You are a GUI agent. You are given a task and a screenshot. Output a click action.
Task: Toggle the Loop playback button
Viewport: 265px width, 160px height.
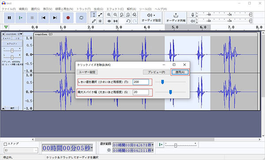click(x=81, y=18)
